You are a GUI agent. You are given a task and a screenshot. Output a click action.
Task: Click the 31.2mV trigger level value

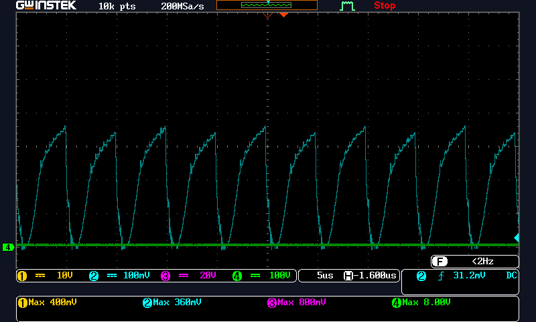click(469, 275)
